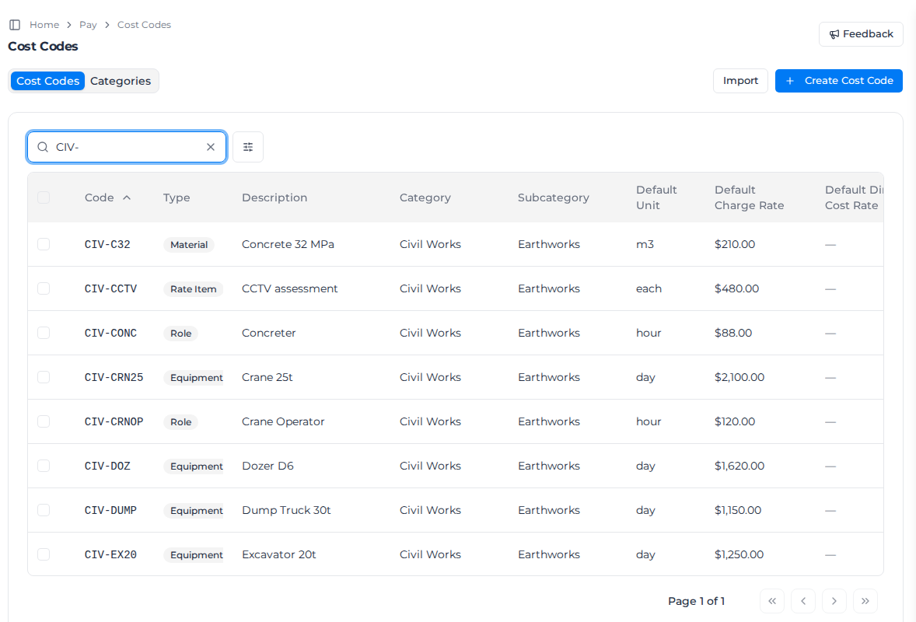
Task: Go to first page button
Action: [772, 601]
